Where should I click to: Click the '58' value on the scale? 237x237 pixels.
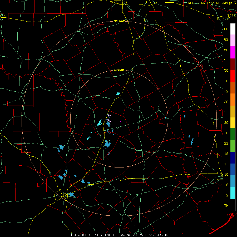tap(226, 50)
